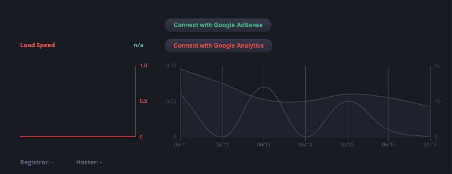Select the 06/12 date on the chart axis
Image resolution: width=452 pixels, height=174 pixels.
click(x=222, y=145)
